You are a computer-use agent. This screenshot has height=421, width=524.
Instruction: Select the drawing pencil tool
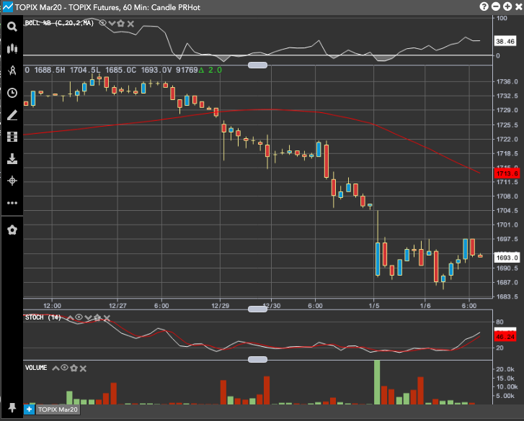(x=12, y=115)
